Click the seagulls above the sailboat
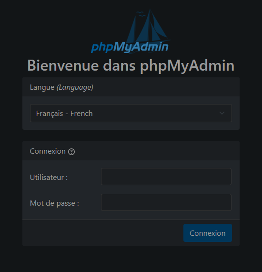 click(141, 14)
